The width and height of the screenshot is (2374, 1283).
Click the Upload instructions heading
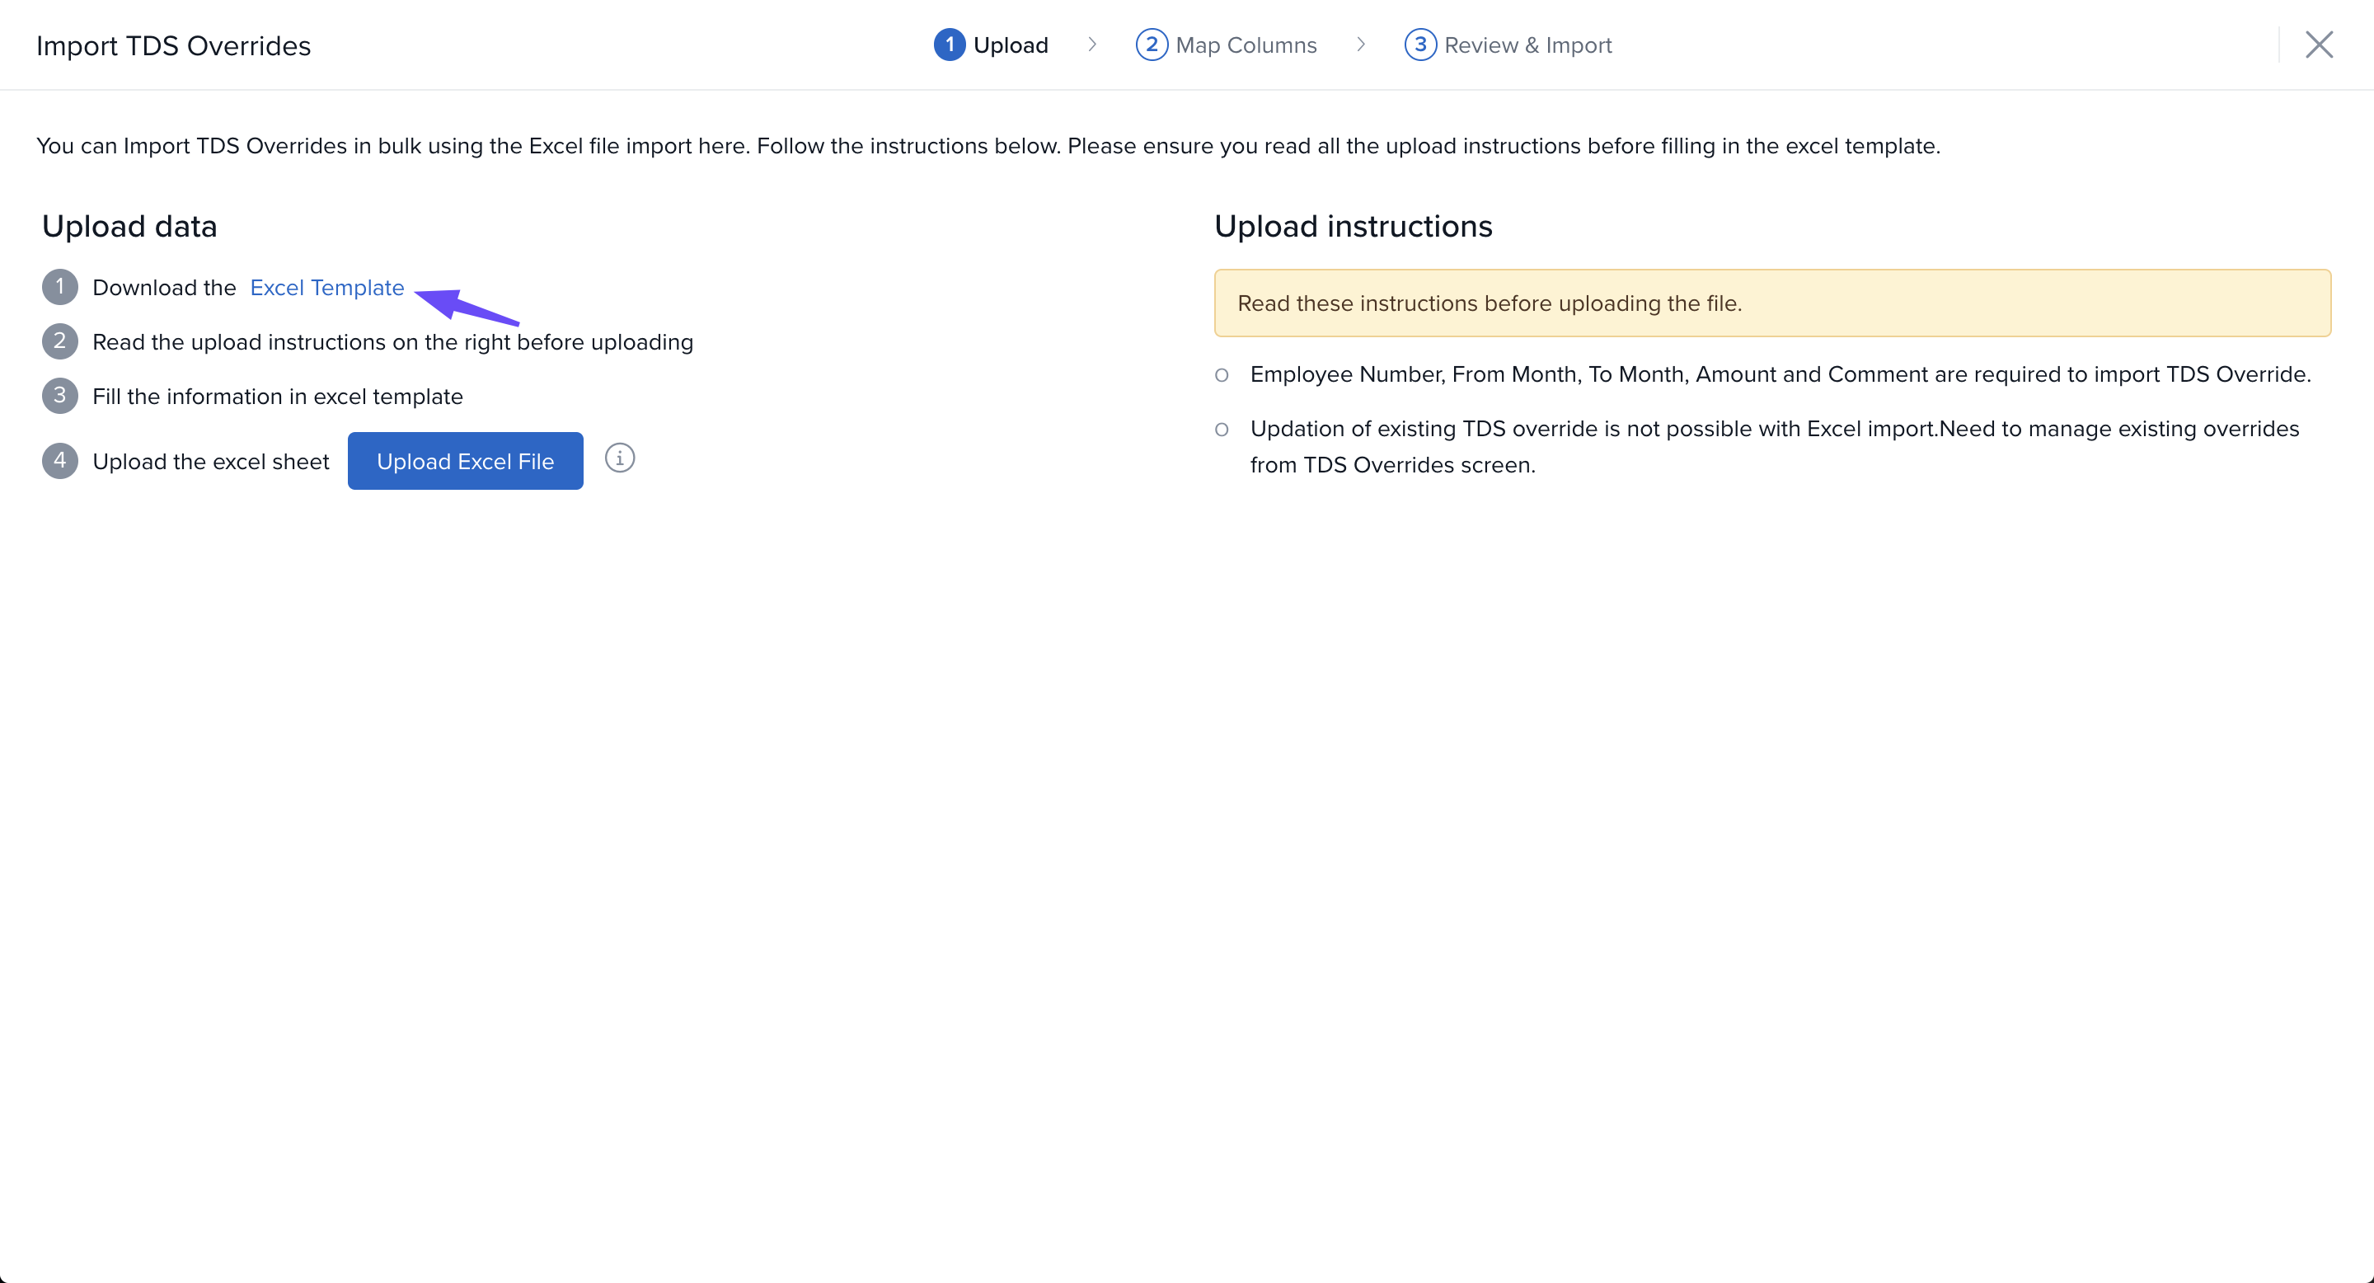tap(1353, 226)
